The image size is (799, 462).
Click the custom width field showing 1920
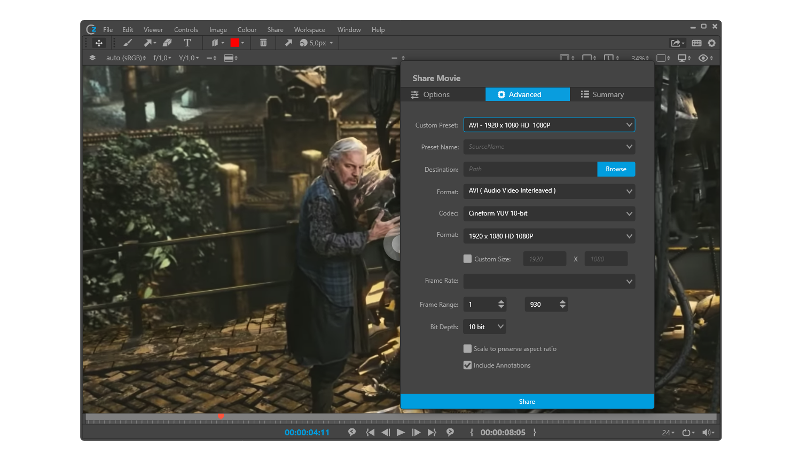pos(545,259)
